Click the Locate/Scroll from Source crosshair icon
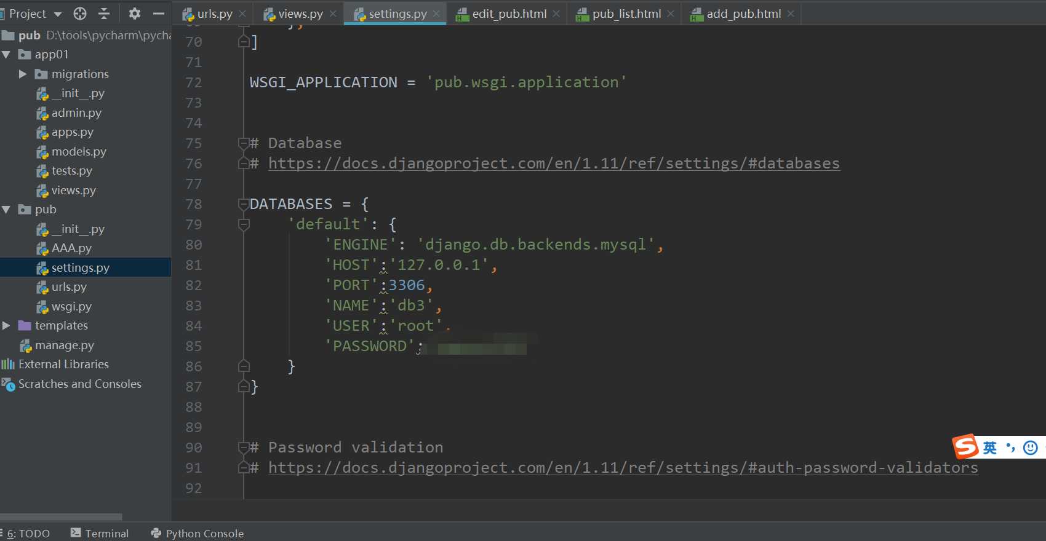 point(80,14)
